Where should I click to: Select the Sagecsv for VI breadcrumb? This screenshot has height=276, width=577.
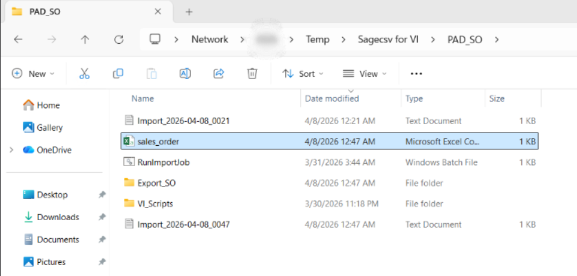coord(388,40)
